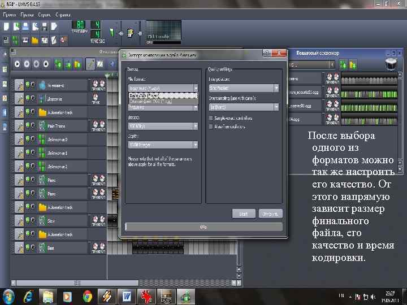The image size is (407, 305).
Task: Click the record button in Song Editor
Action: [27, 63]
